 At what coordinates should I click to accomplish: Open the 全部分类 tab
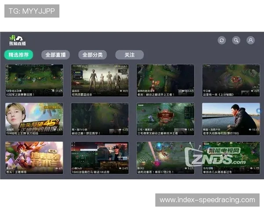point(92,55)
